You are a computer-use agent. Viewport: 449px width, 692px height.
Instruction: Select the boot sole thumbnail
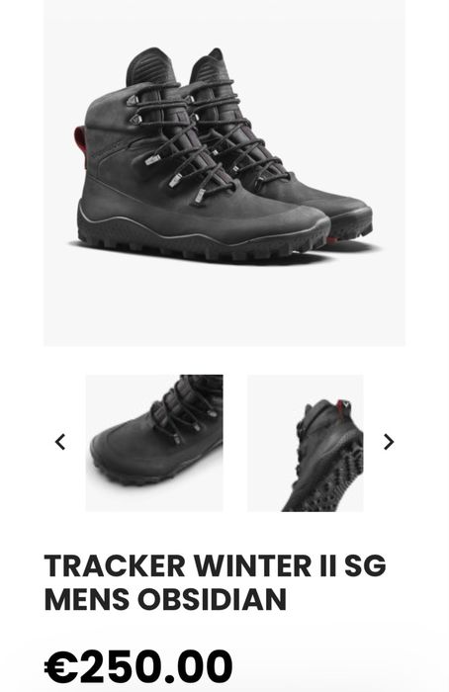(x=305, y=443)
